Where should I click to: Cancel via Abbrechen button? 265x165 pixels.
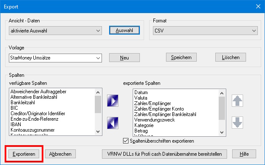point(60,154)
